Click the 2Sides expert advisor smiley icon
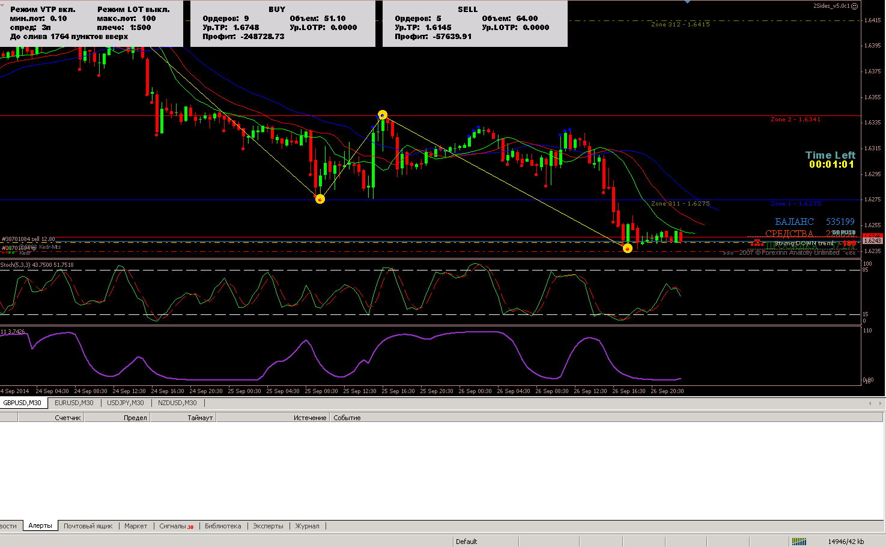Image resolution: width=886 pixels, height=547 pixels. click(855, 6)
